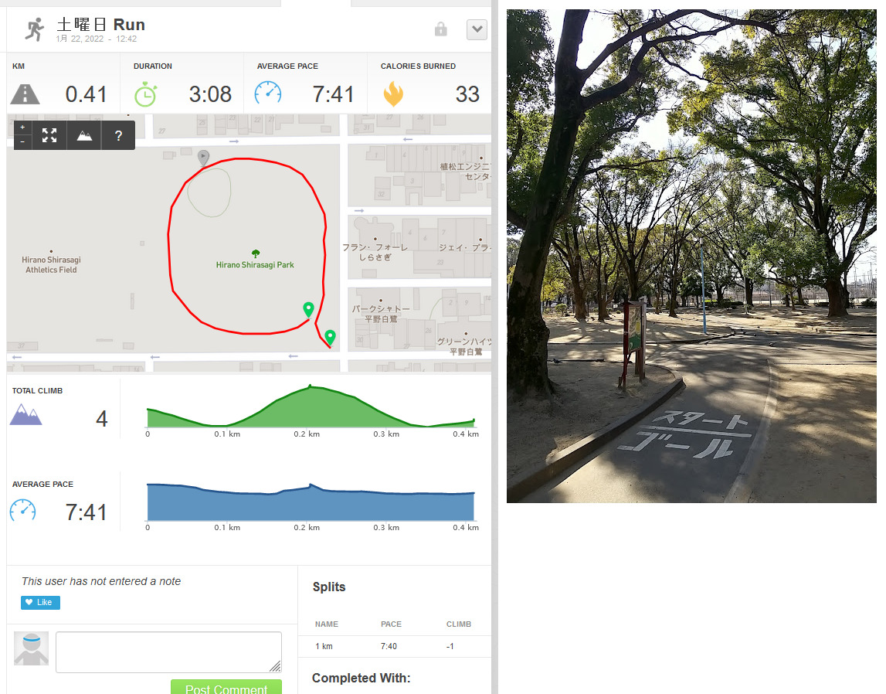This screenshot has width=886, height=694.
Task: Like this workout
Action: [41, 603]
